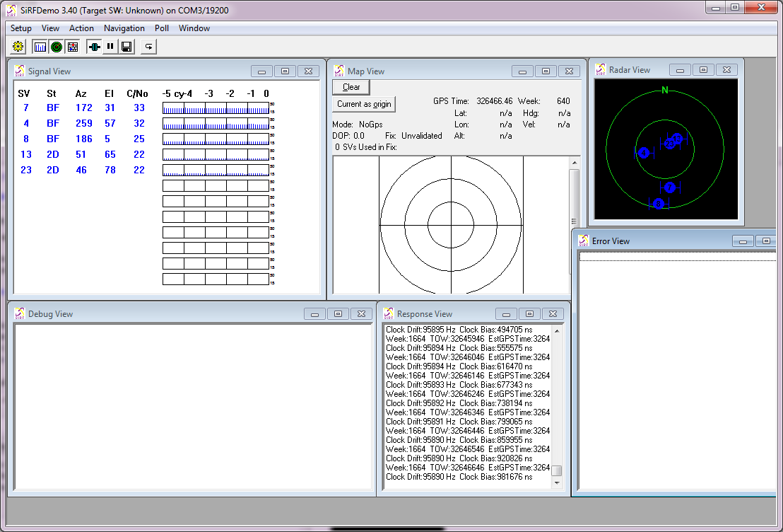Click the SiRF icon of the Response View window
Screen dimensions: 783x532
point(389,314)
